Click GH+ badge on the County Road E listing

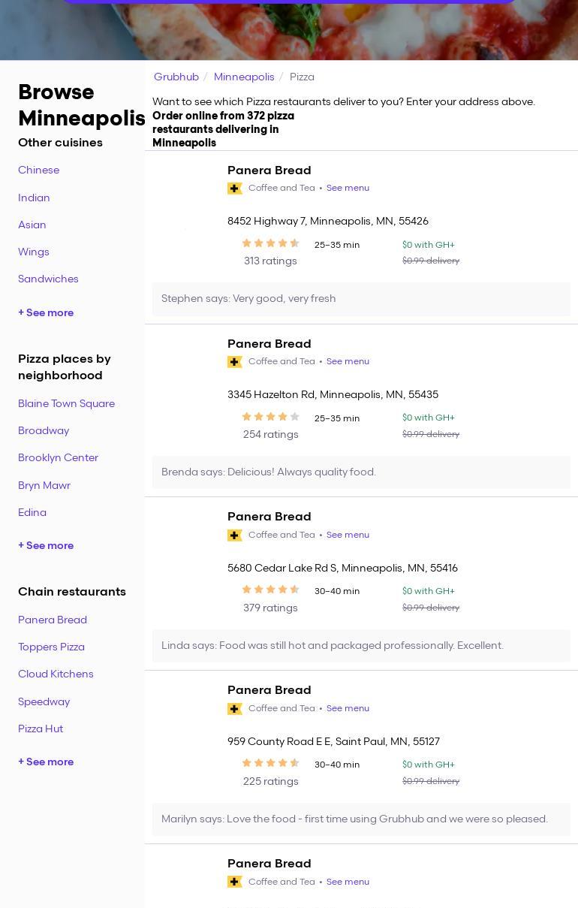coord(235,709)
